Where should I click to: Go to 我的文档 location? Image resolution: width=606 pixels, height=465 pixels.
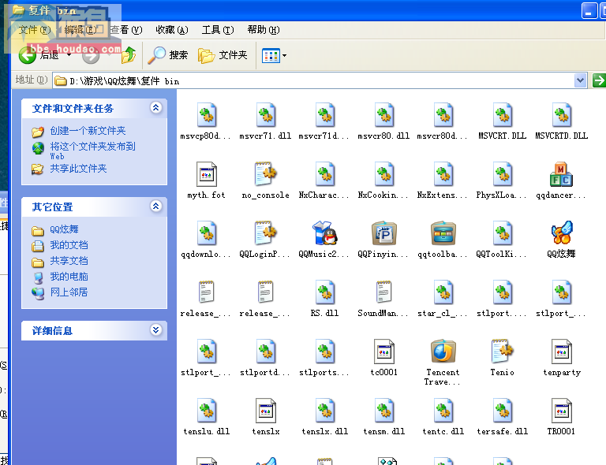coord(69,245)
